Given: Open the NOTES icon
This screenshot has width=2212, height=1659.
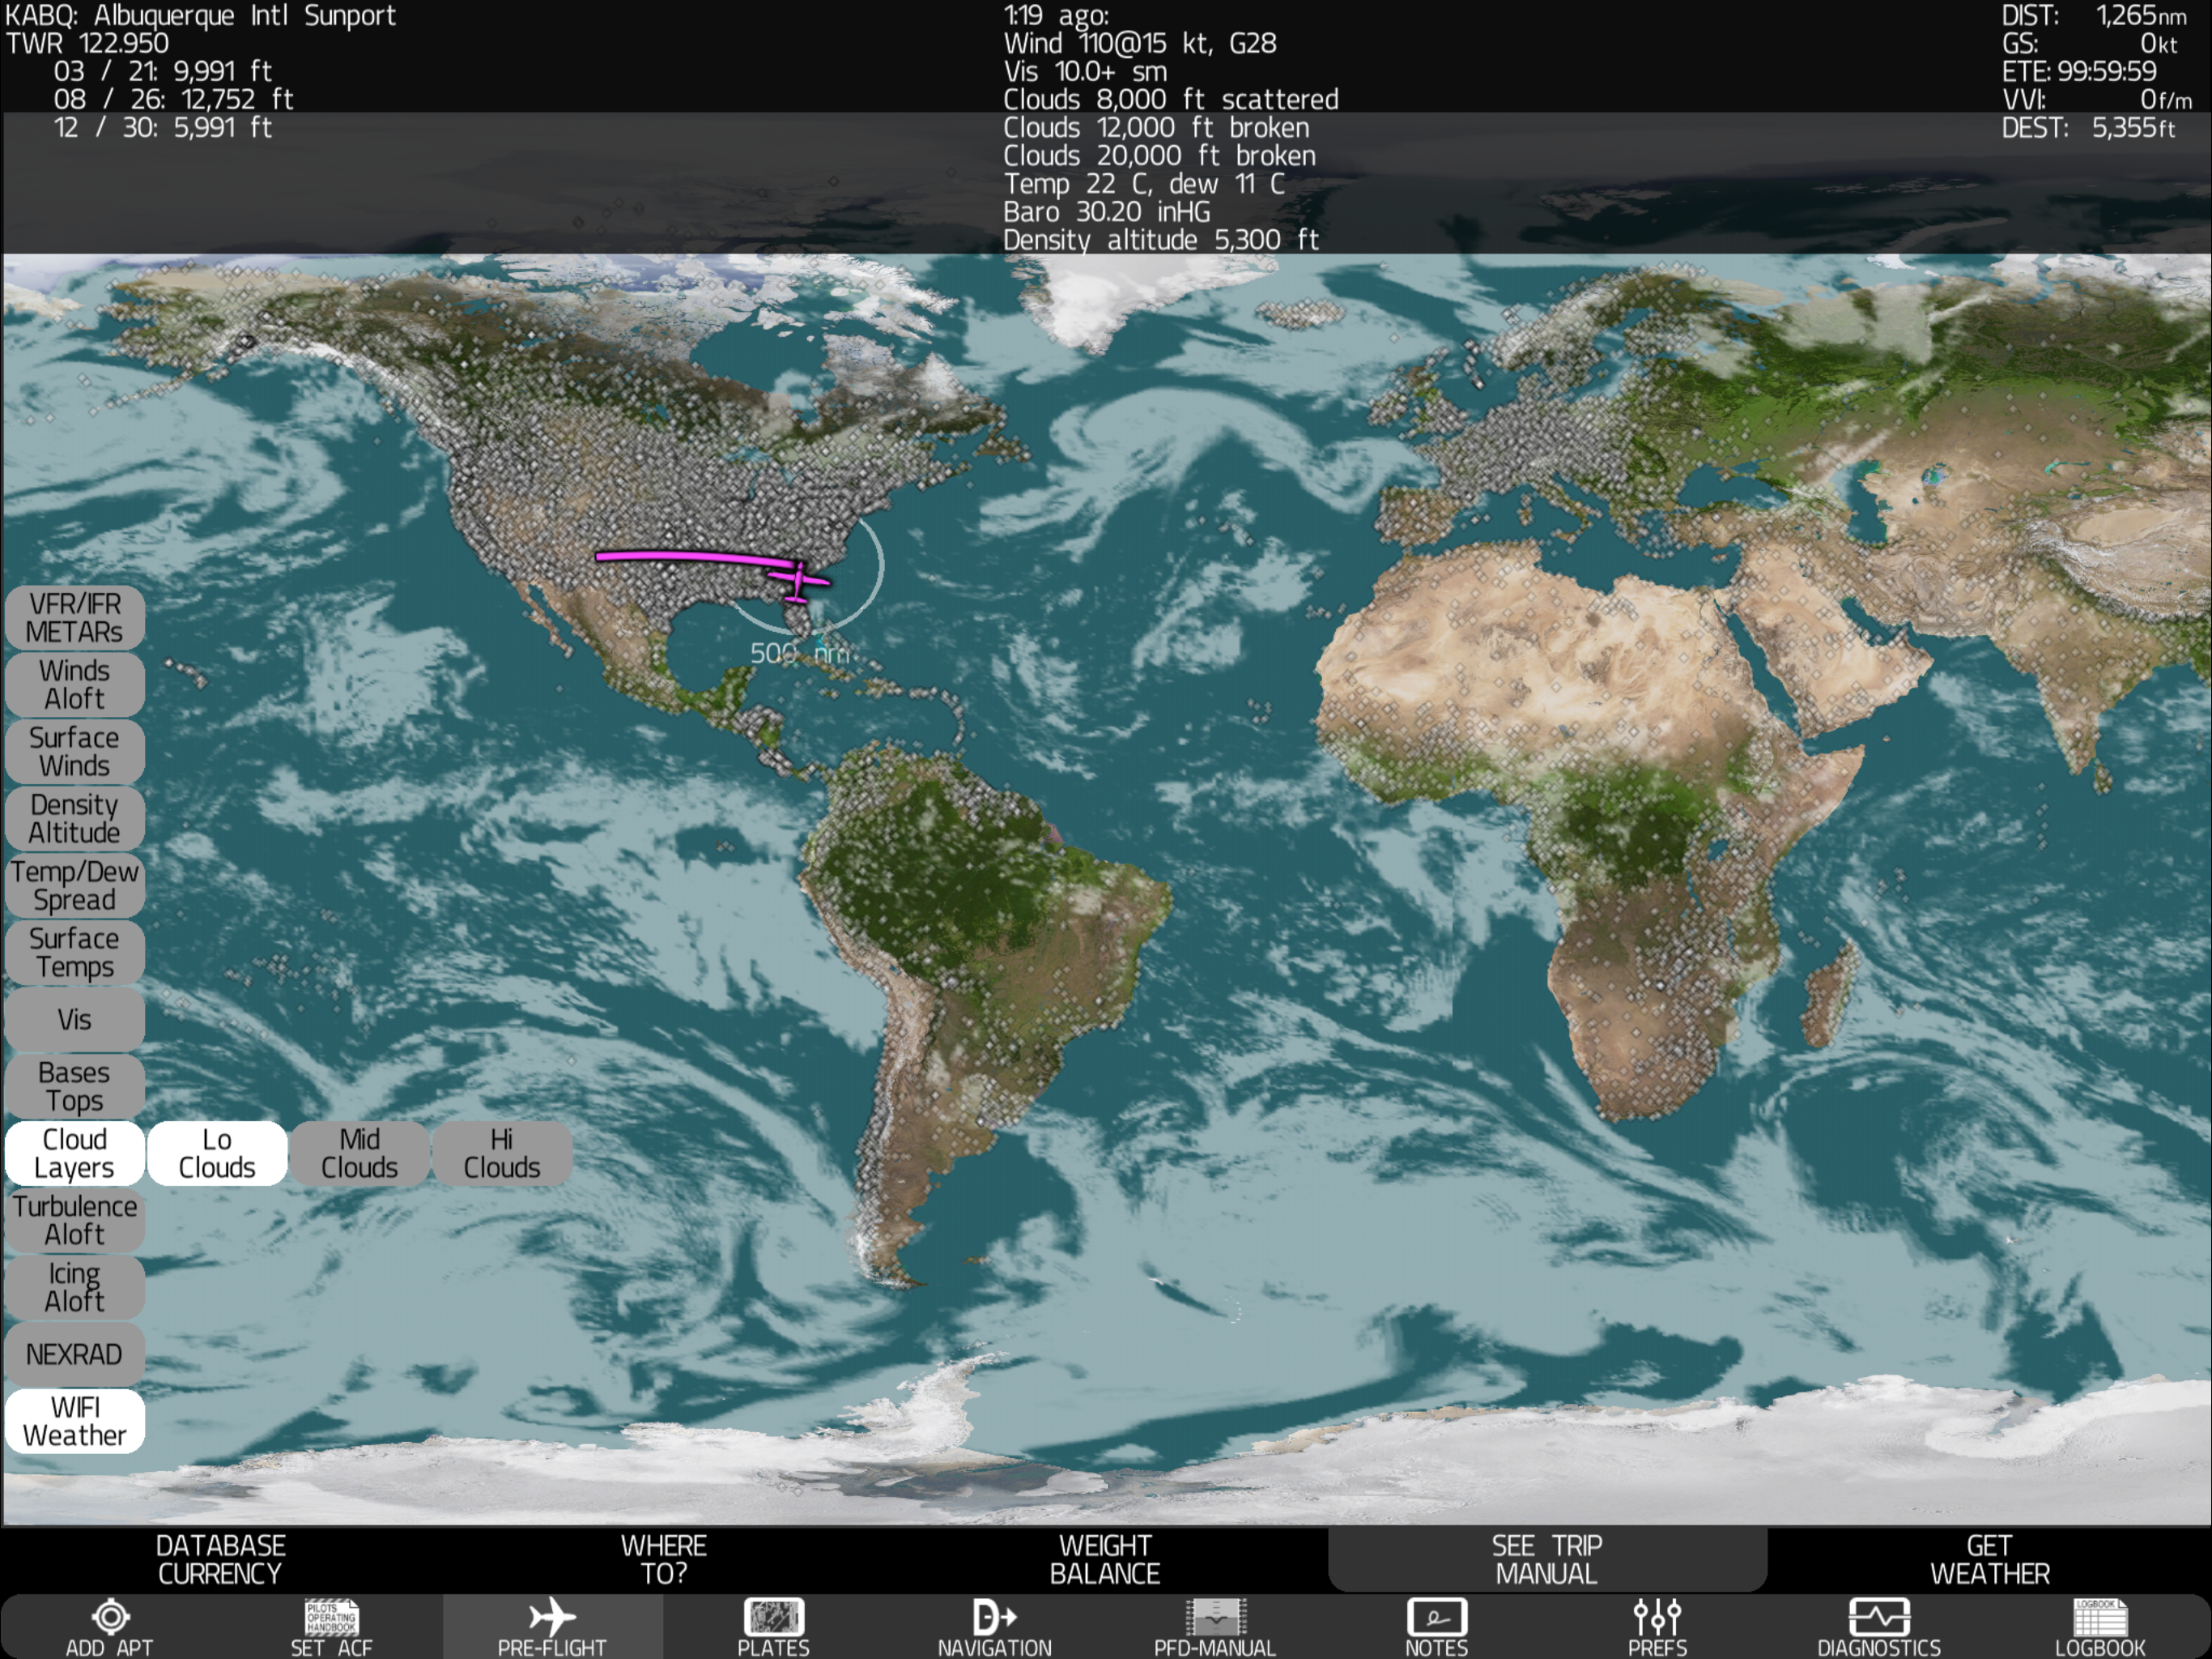Looking at the screenshot, I should coord(1436,1617).
